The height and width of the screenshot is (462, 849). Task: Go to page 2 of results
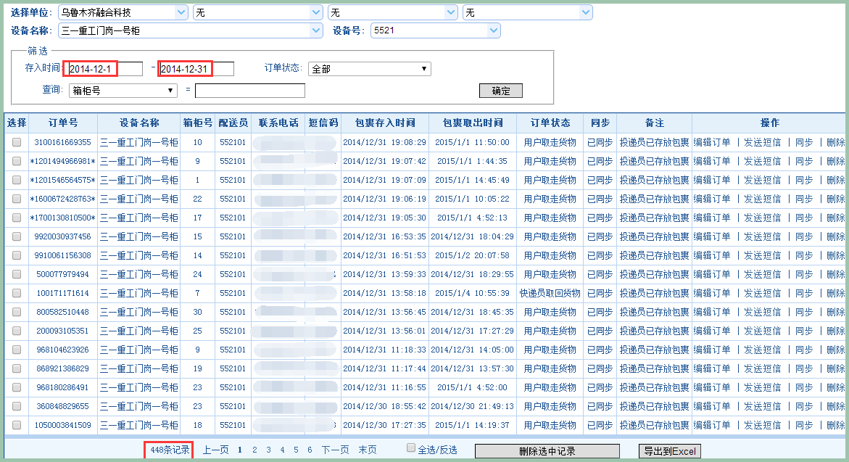click(254, 450)
